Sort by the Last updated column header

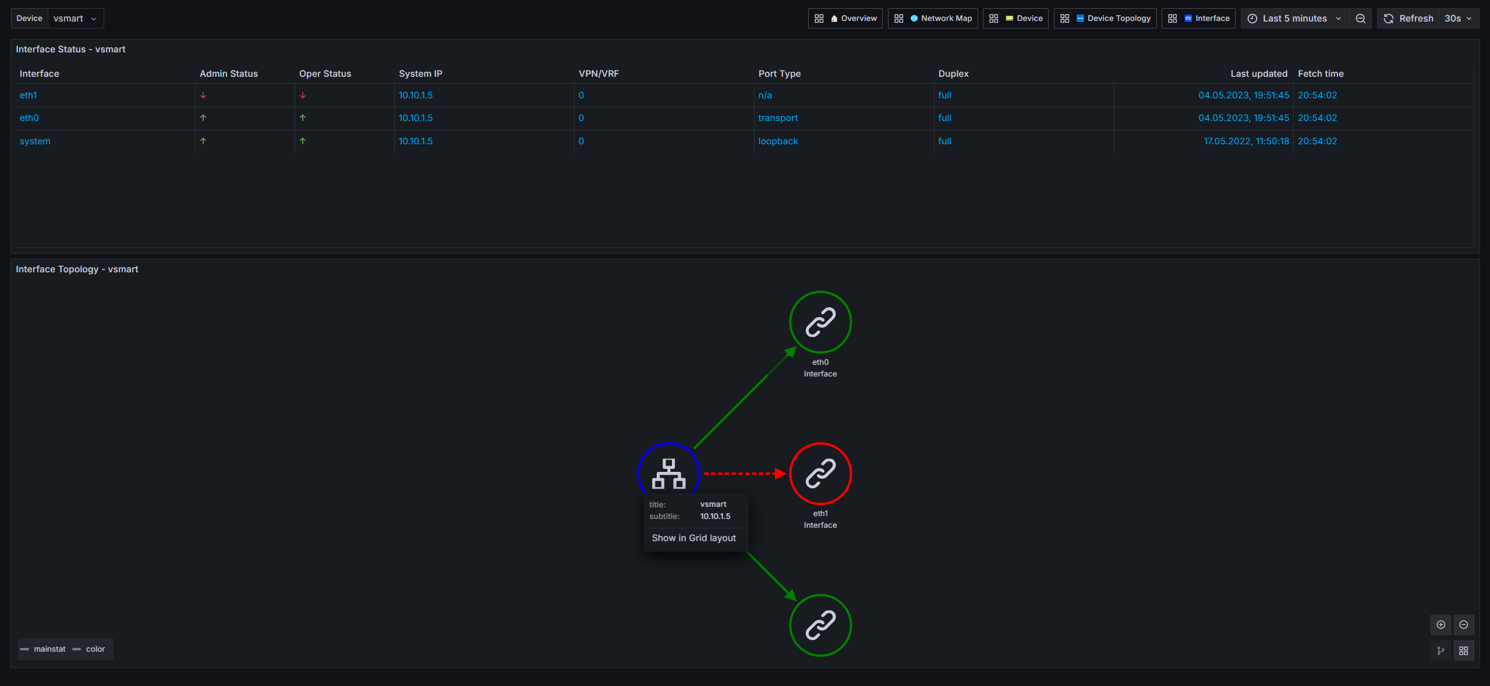coord(1259,74)
